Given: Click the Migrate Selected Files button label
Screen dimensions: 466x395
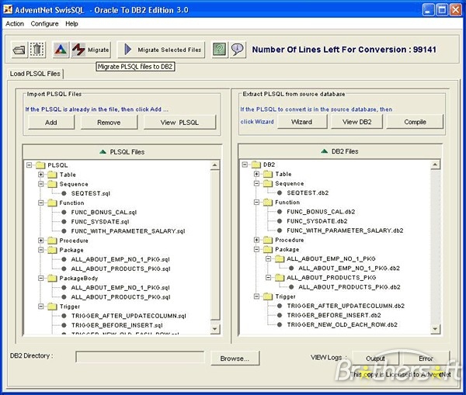Looking at the screenshot, I should pos(169,50).
